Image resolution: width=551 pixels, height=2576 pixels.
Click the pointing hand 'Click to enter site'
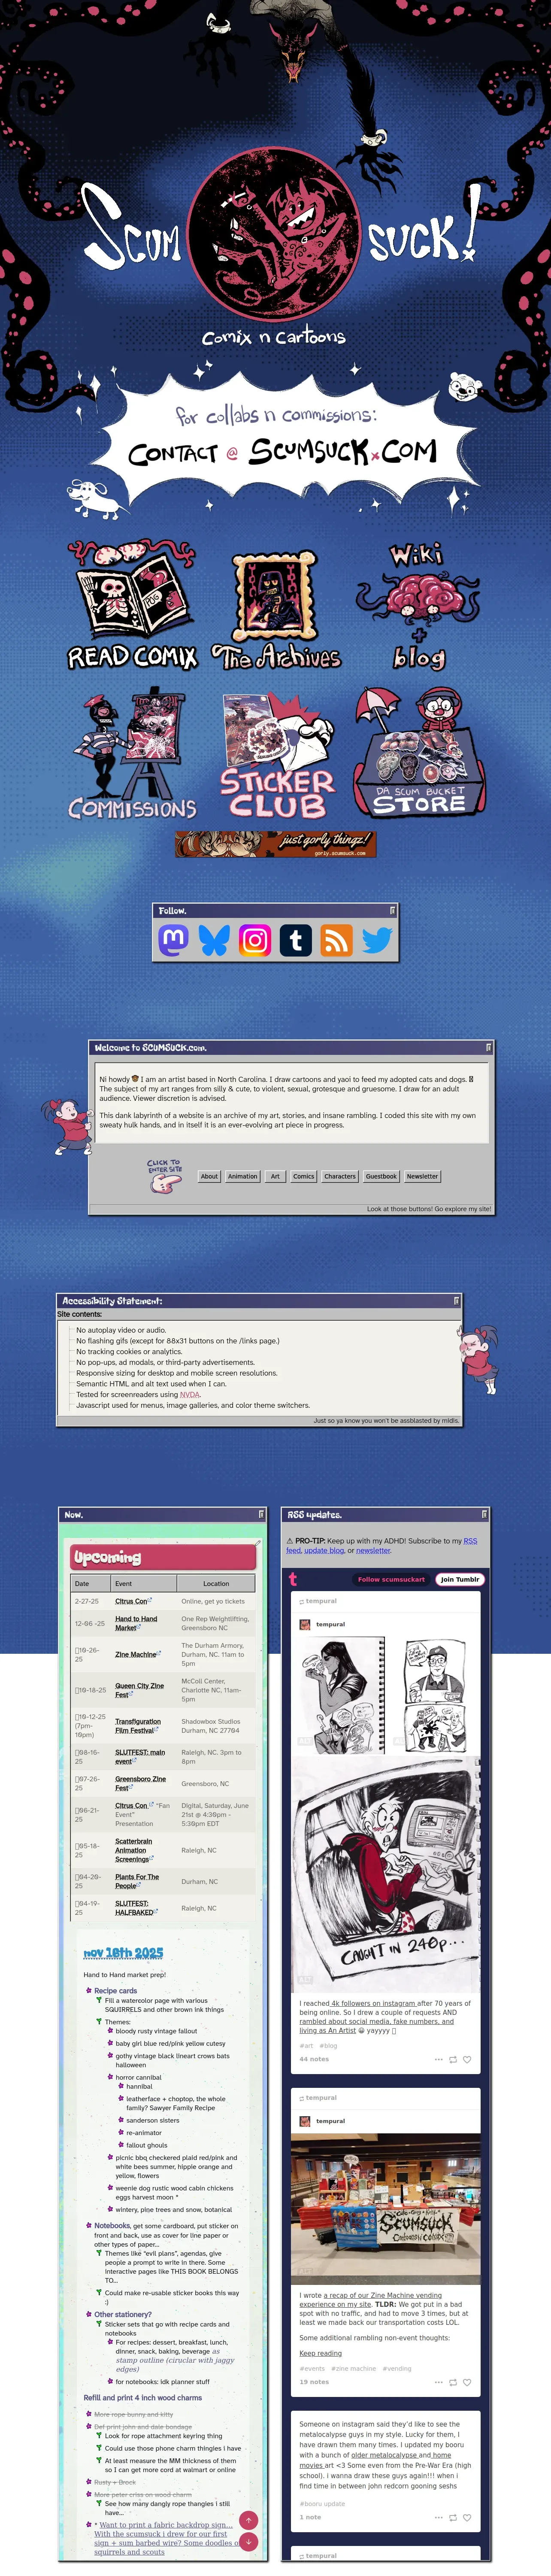tap(165, 1176)
